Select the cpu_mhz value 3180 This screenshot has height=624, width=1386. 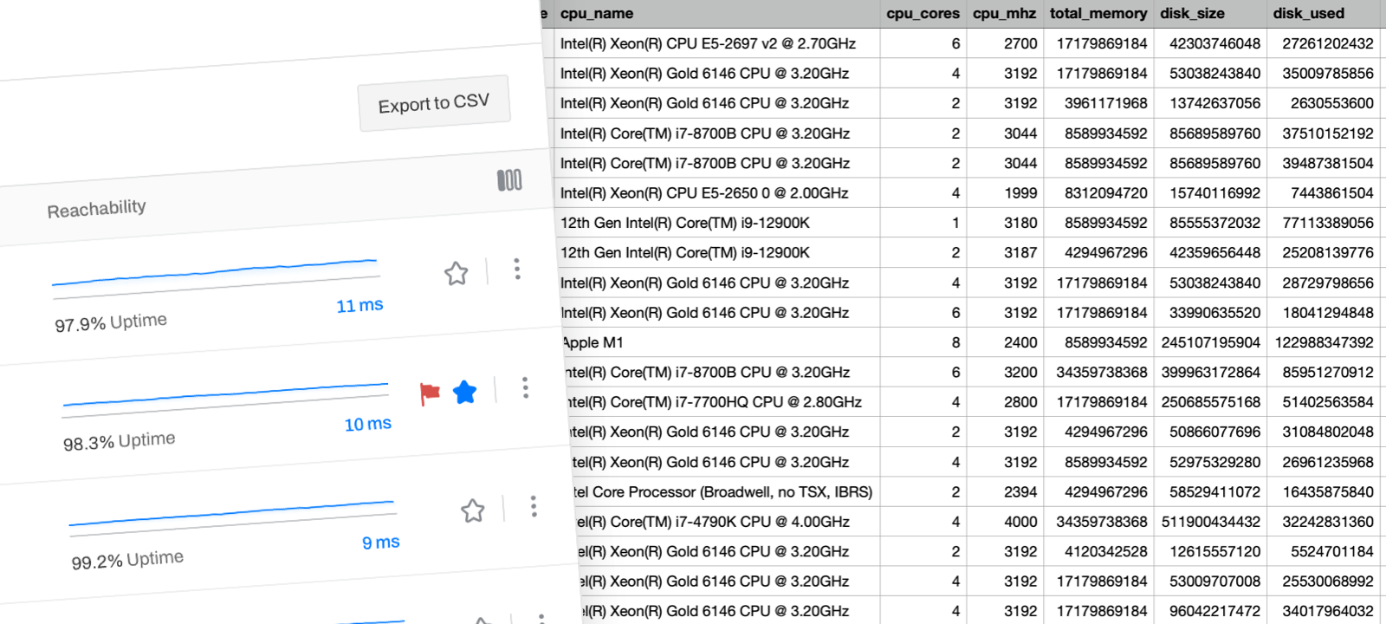[1020, 223]
